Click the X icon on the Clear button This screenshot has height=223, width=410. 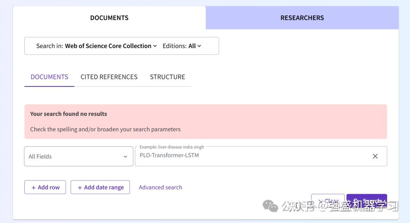point(321,200)
